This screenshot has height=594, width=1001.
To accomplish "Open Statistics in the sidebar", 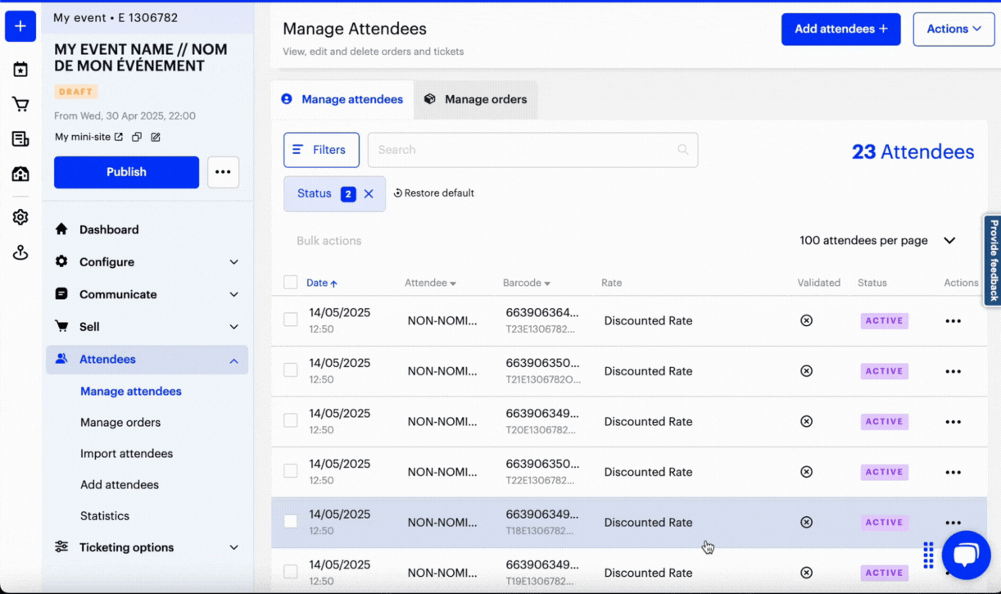I will point(105,516).
